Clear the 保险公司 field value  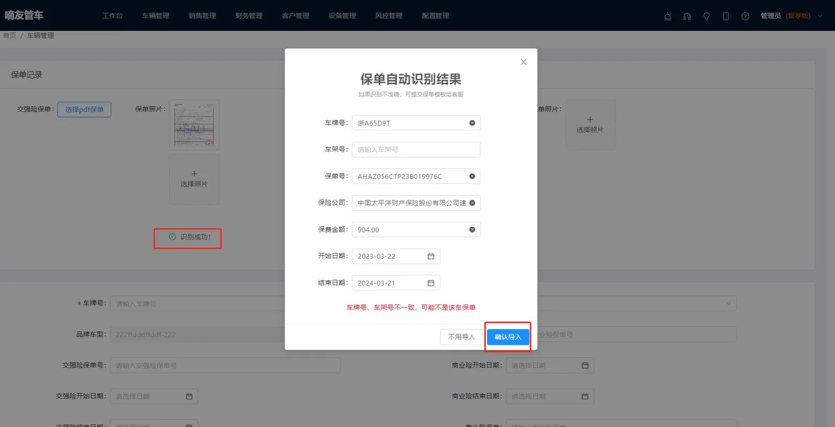click(x=472, y=203)
